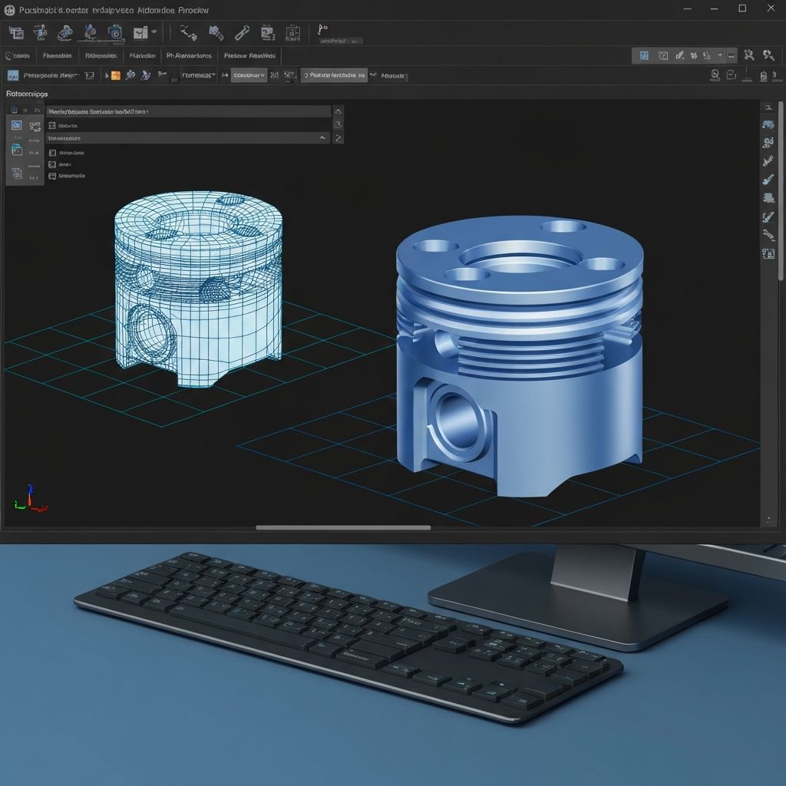Click the camera icon in the top toolbar
Viewport: 786px width, 786px height.
(x=115, y=32)
